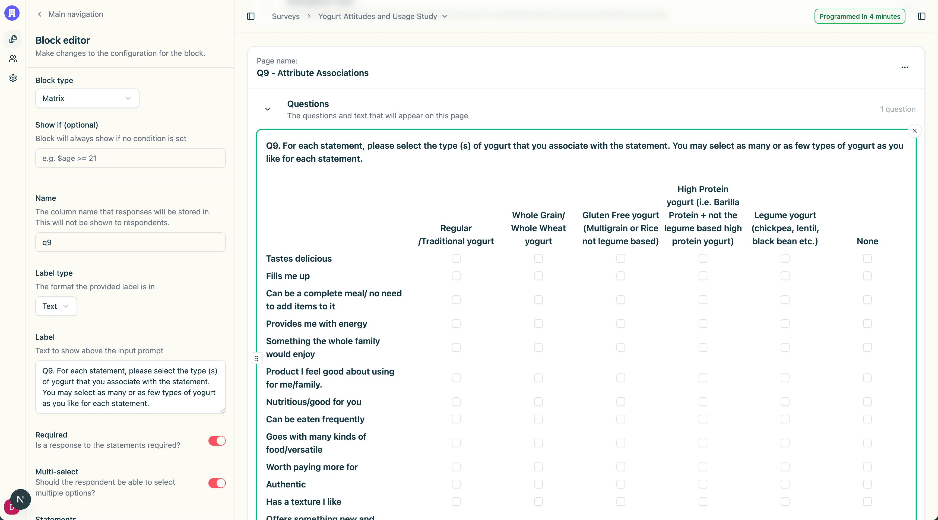Navigate to Surveys in the breadcrumb
Viewport: 938px width, 520px height.
(x=286, y=16)
